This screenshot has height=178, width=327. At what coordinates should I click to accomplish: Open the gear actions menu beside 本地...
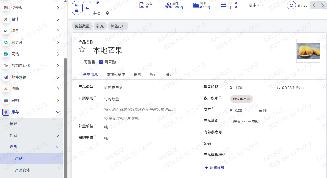point(107,13)
